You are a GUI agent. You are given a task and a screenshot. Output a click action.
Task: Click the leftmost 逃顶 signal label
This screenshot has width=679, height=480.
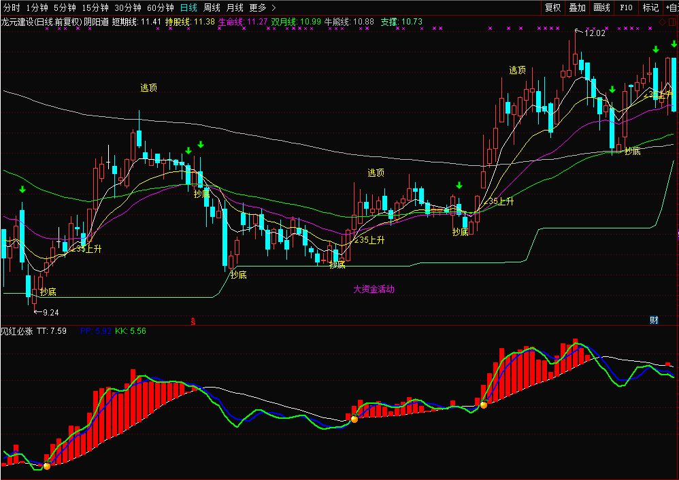(x=148, y=88)
